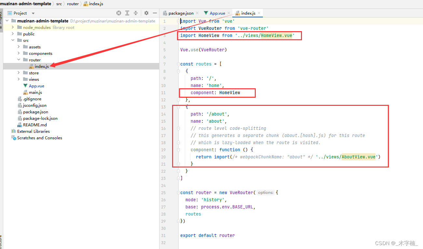The image size is (423, 249).
Task: Click the options: inlay hint on line 25
Action: pyautogui.click(x=266, y=193)
